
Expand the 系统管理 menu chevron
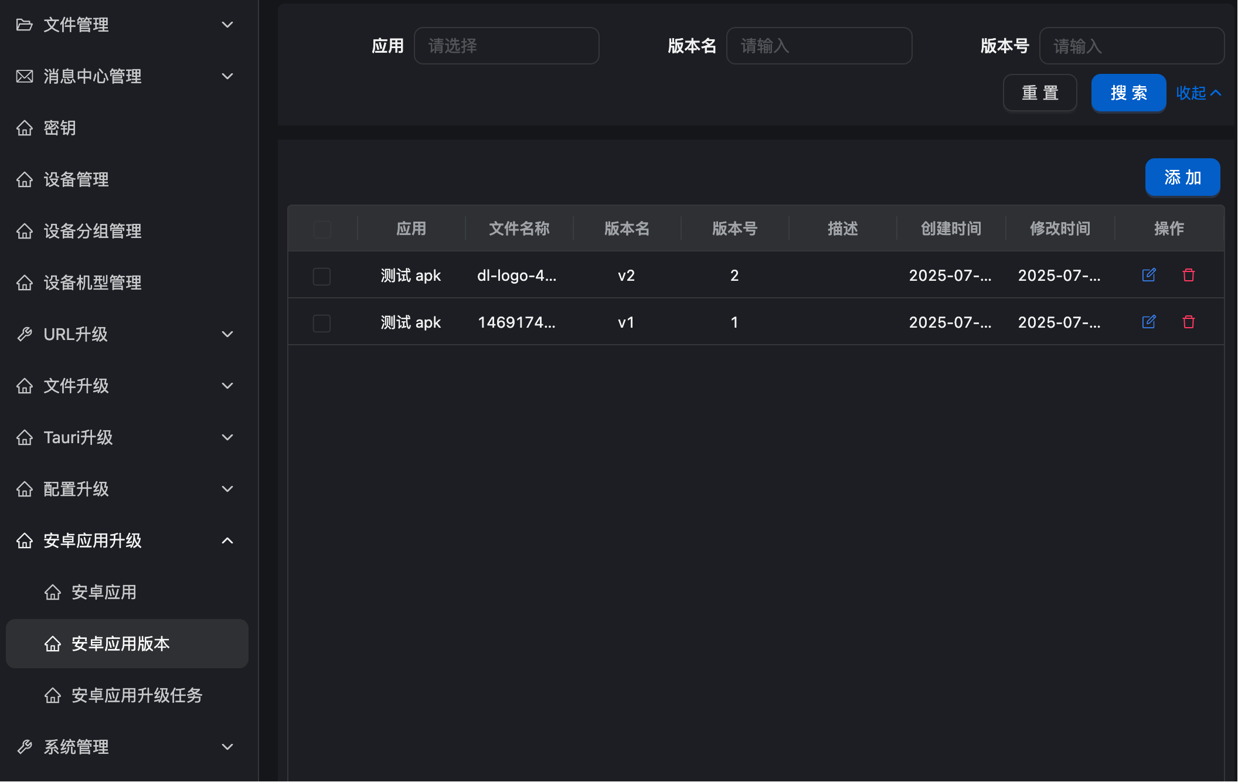click(x=227, y=747)
